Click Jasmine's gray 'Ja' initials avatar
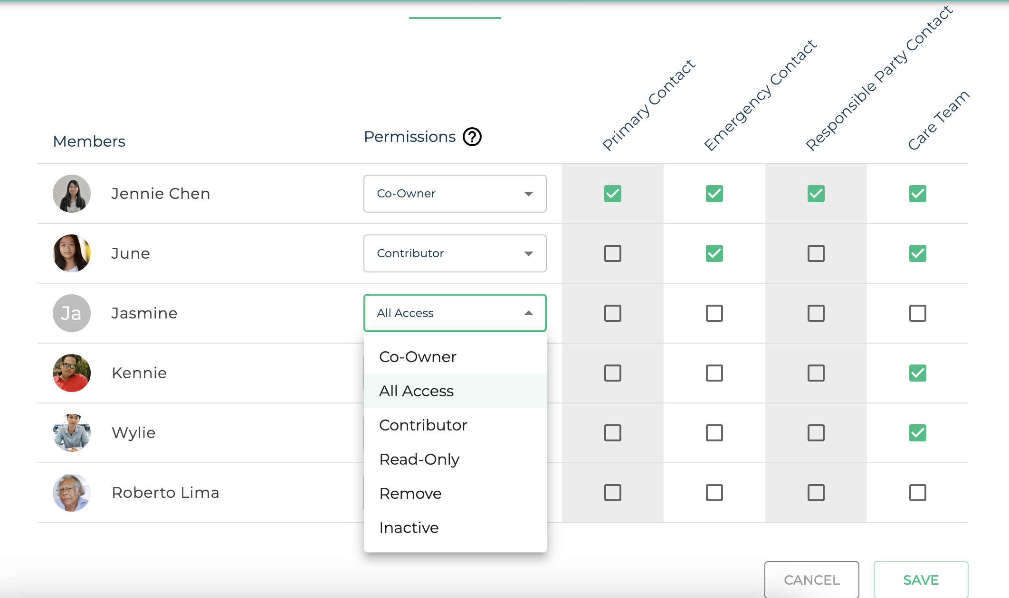This screenshot has height=598, width=1009. [72, 313]
